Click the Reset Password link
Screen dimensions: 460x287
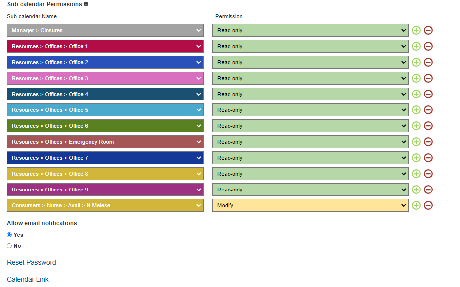click(x=31, y=262)
